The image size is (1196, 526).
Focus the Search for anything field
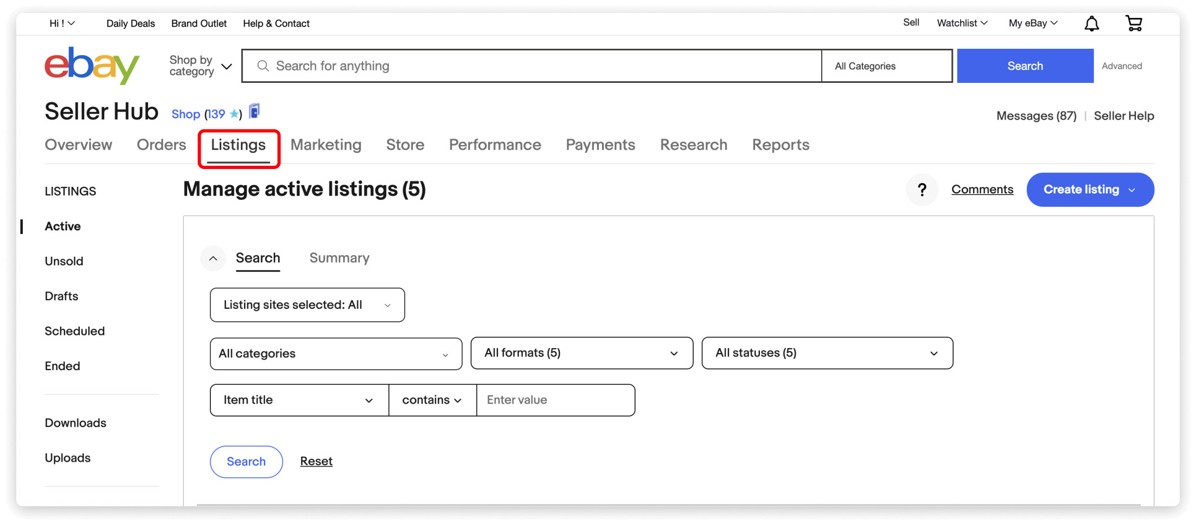532,66
